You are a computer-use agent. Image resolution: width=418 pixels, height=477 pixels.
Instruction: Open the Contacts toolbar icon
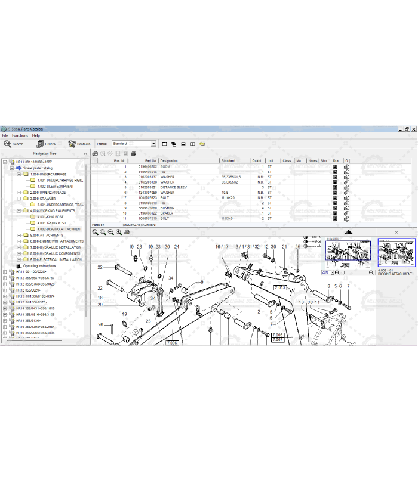pyautogui.click(x=72, y=144)
